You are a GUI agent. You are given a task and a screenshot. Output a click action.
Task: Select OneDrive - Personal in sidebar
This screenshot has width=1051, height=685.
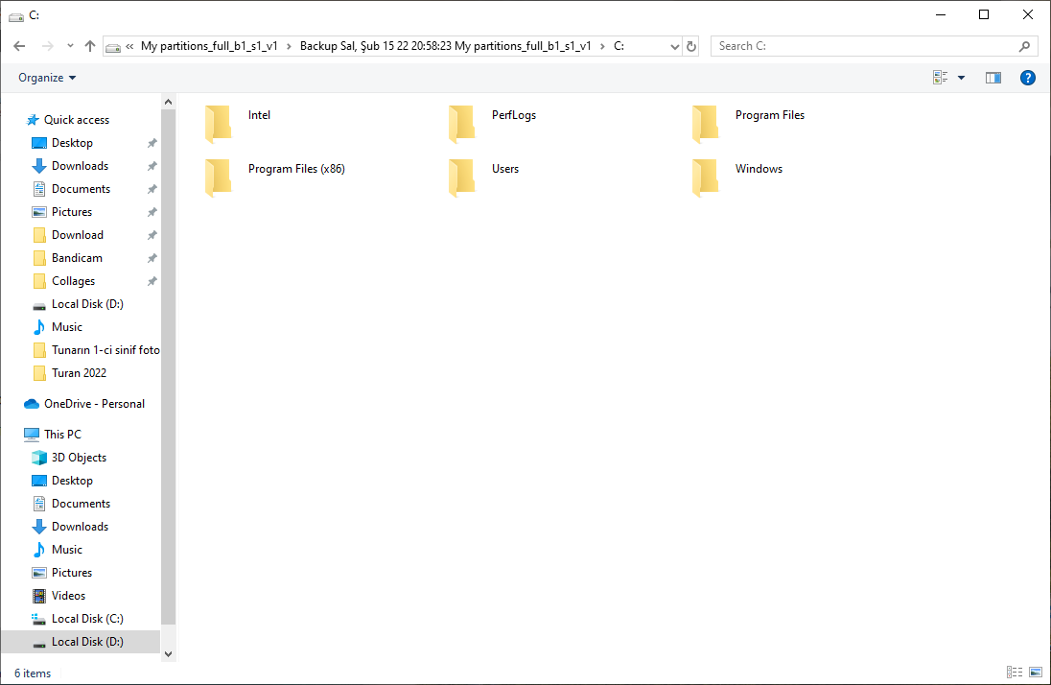pos(94,404)
